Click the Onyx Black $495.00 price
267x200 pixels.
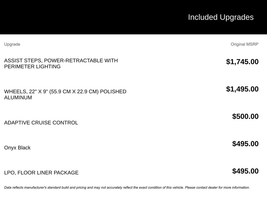click(245, 144)
